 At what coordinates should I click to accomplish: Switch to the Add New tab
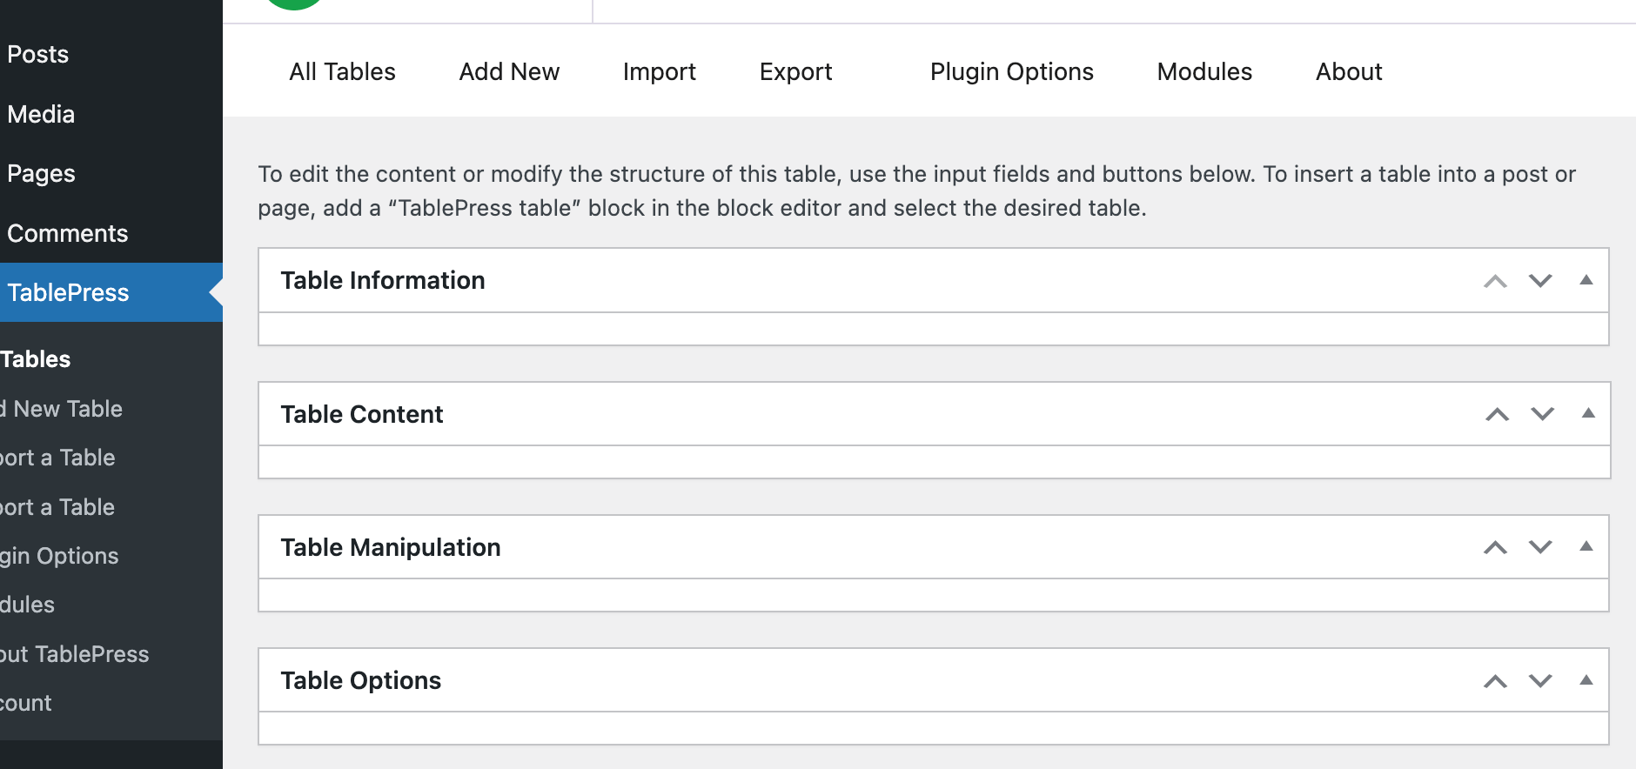(x=509, y=72)
